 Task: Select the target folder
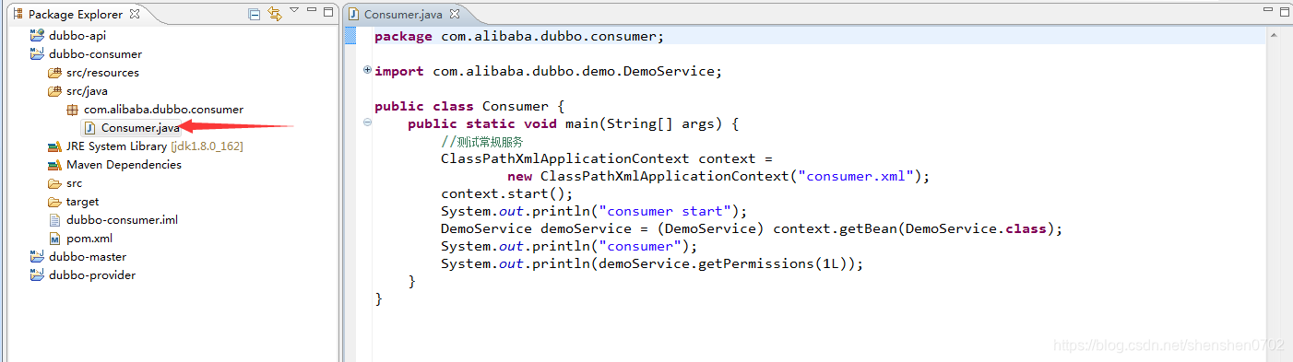[82, 202]
